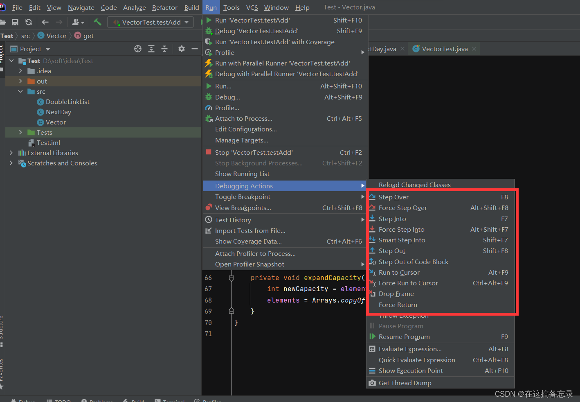Image resolution: width=580 pixels, height=402 pixels.
Task: Toggle a breakpoint via Toggle Breakpoint
Action: [x=243, y=196]
